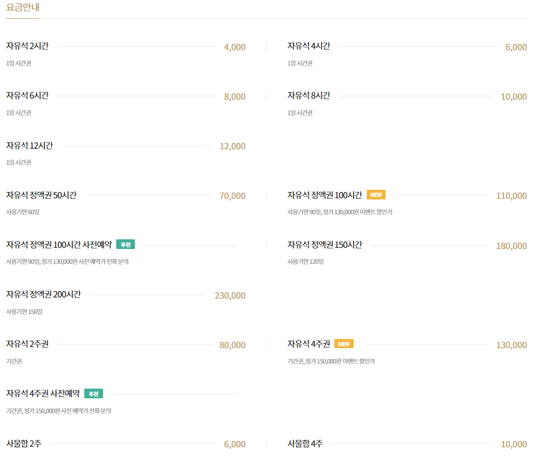Click the NEW badge beside 정액권 100시간
The height and width of the screenshot is (457, 553).
376,195
